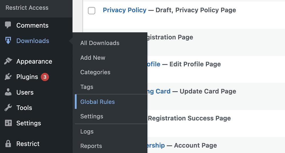Click the 'Account Page' label
285x153 pixels.
point(196,145)
